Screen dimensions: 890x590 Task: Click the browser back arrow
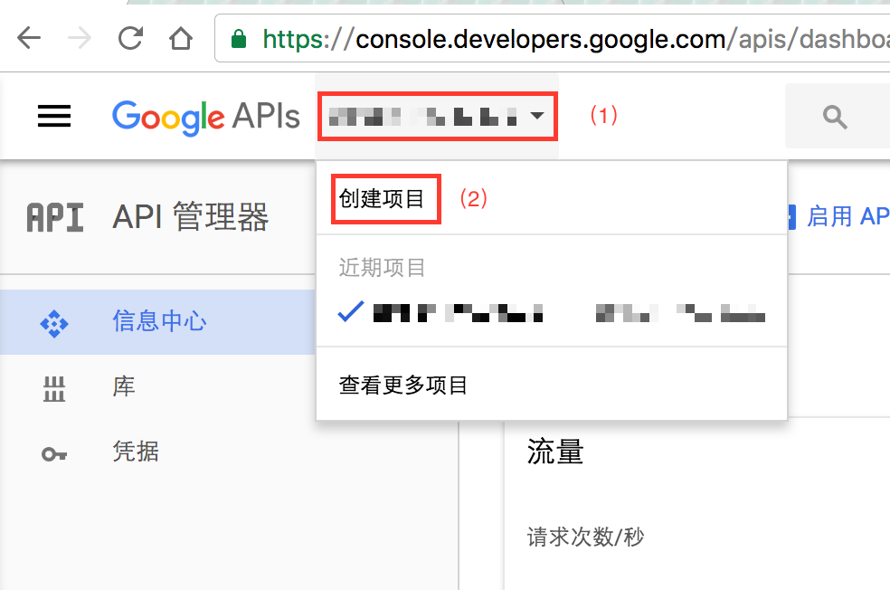point(29,39)
